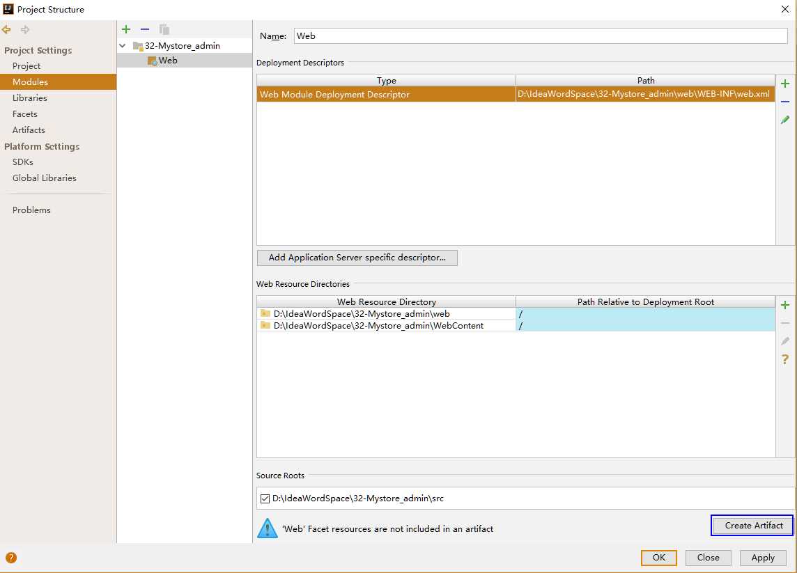Add a web resource directory with the plus icon
Viewport: 797px width, 573px height.
(x=784, y=305)
